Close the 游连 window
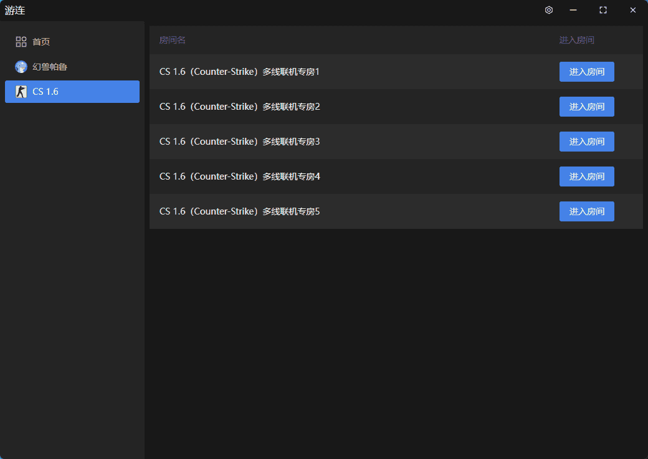 point(632,10)
